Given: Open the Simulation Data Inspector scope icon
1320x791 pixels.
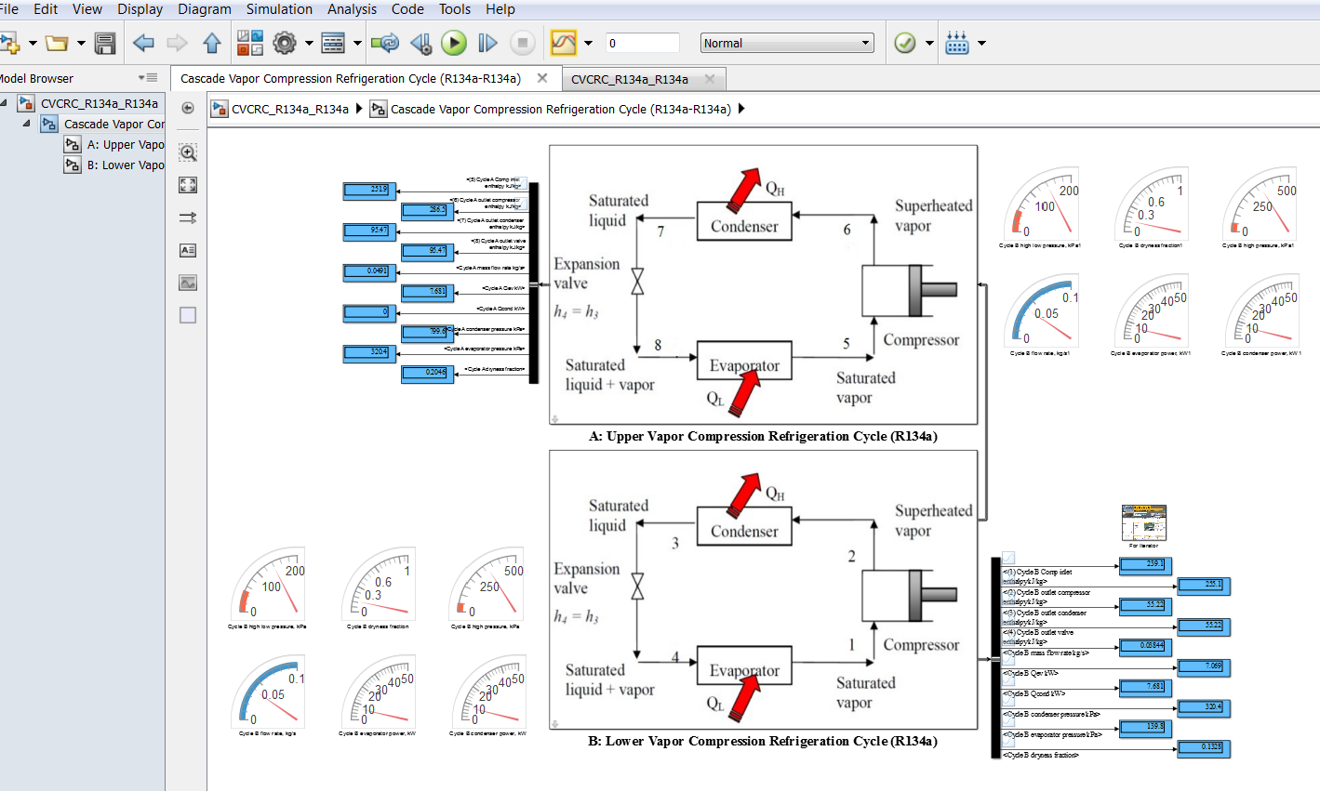Looking at the screenshot, I should coord(562,42).
